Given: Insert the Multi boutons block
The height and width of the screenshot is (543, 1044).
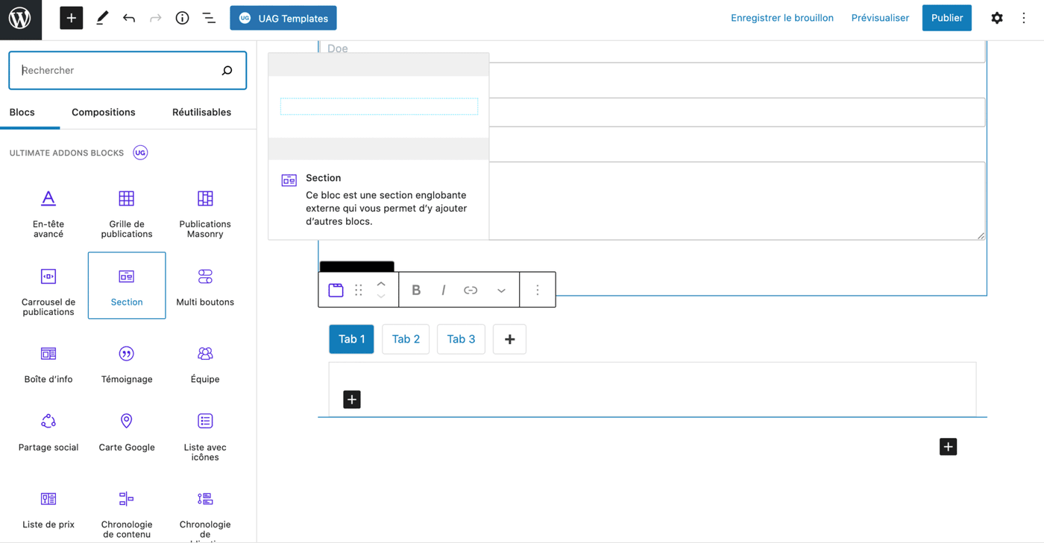Looking at the screenshot, I should point(205,286).
